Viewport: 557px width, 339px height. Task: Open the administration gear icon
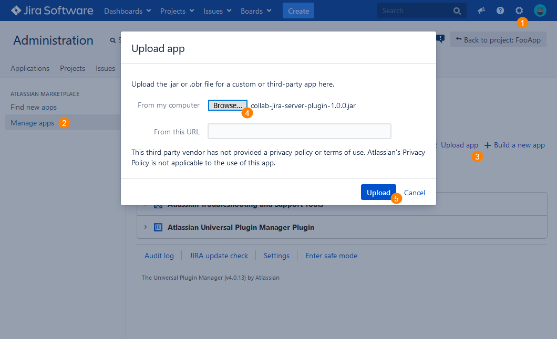pos(519,10)
